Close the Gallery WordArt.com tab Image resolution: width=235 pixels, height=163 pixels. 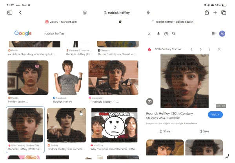click(x=120, y=22)
